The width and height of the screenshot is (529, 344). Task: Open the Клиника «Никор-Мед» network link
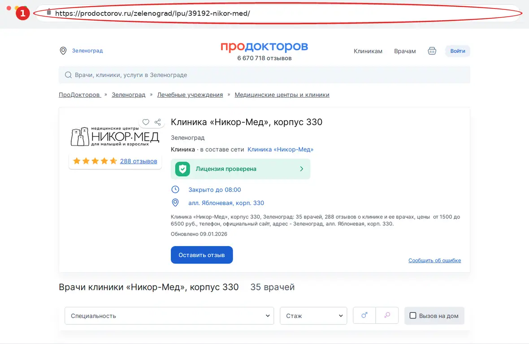280,149
